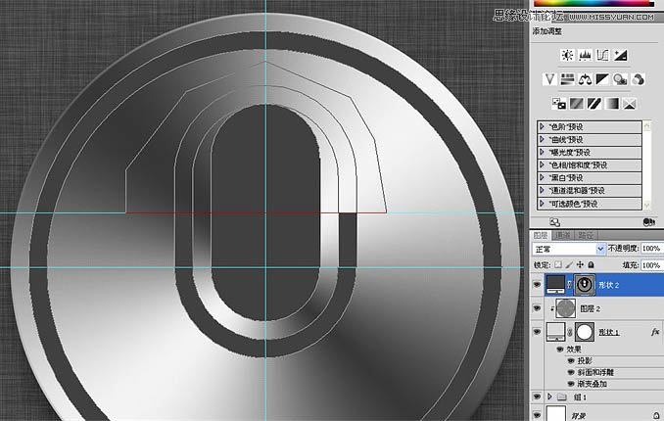Toggle visibility of 投影 effect

click(571, 361)
